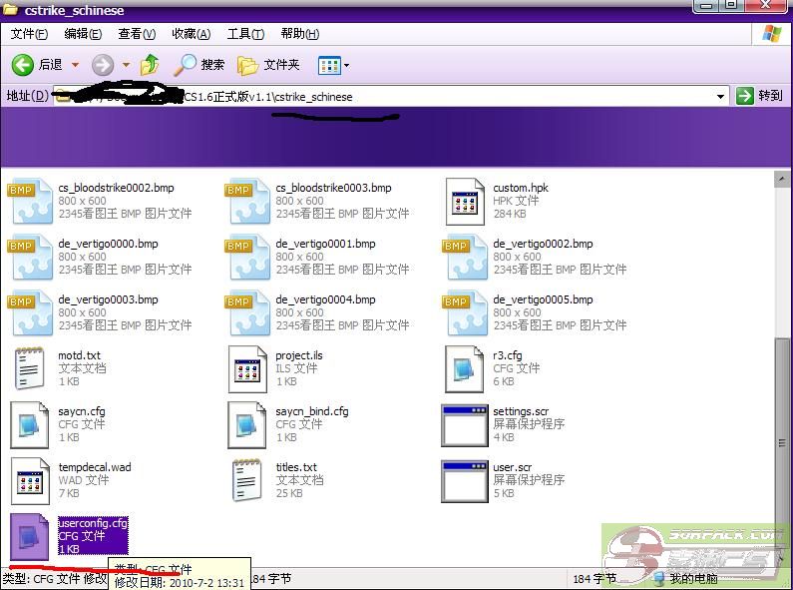The image size is (793, 590).
Task: Click the Up folder icon
Action: point(150,65)
